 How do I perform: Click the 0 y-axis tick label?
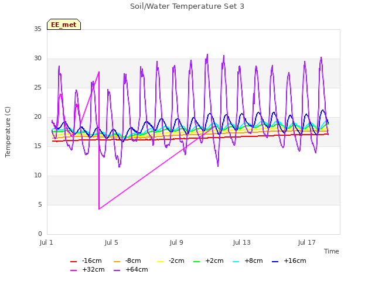[40, 234]
